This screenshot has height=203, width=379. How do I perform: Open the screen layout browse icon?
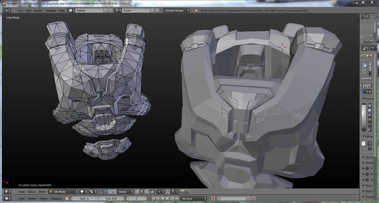(x=71, y=10)
